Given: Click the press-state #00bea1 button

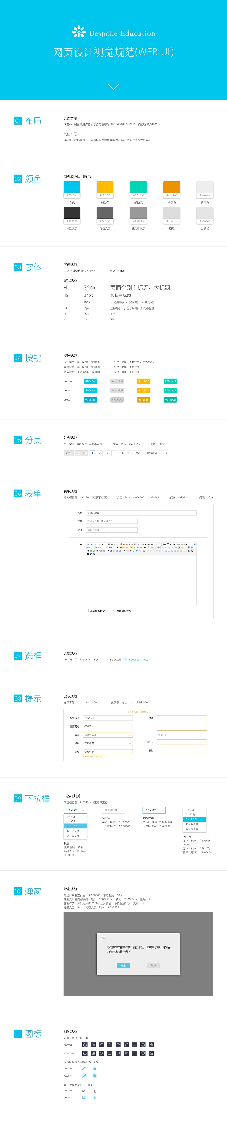Looking at the screenshot, I should click(171, 400).
